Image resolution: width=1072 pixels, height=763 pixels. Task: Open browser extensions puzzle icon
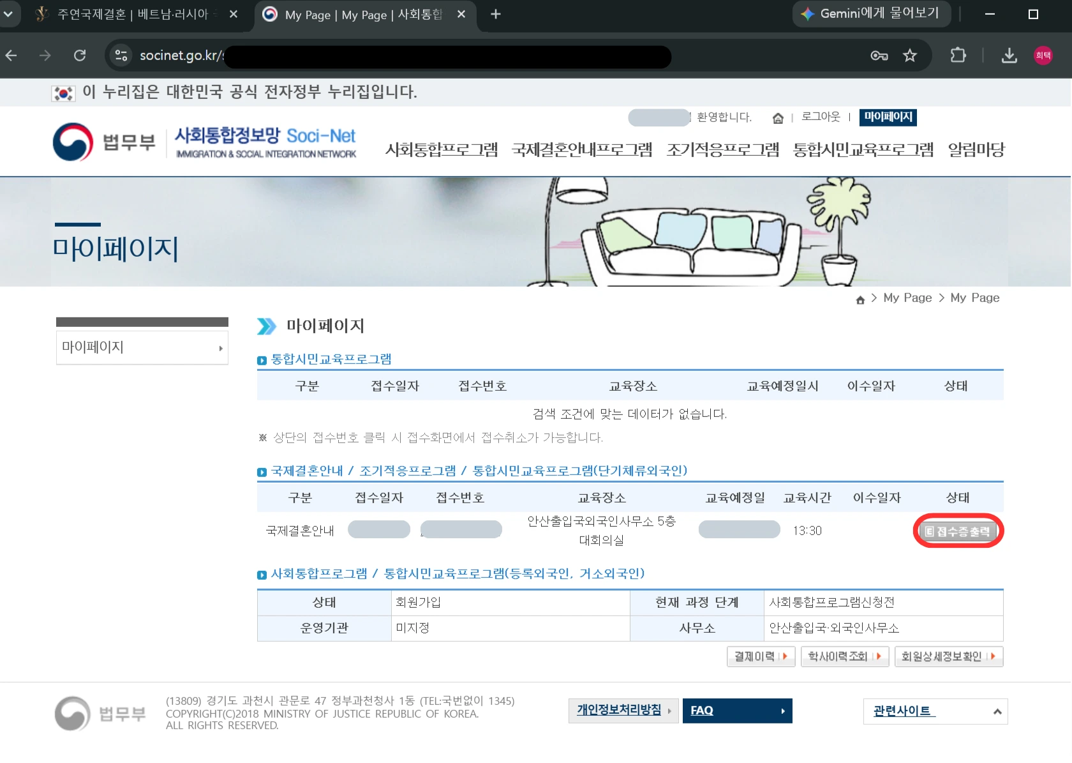(x=958, y=56)
